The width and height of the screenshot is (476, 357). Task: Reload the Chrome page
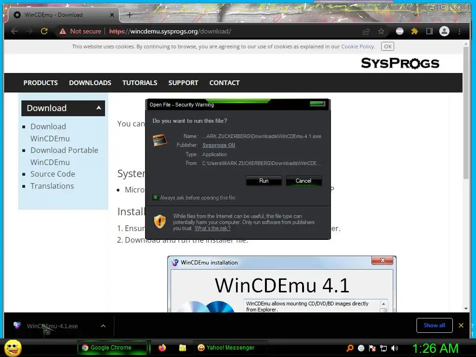(44, 31)
